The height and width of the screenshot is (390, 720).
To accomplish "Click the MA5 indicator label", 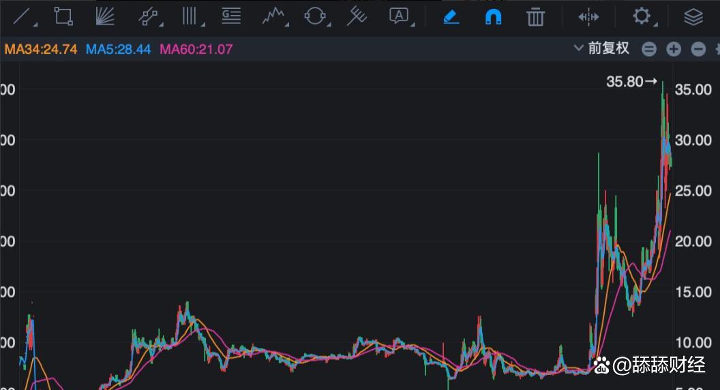I will pyautogui.click(x=118, y=49).
